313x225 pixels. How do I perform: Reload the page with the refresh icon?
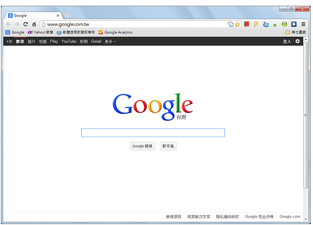pos(26,24)
